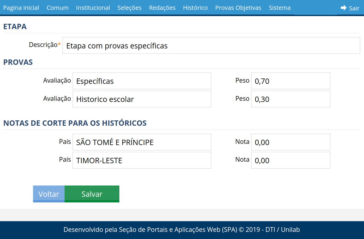
Task: Open the Institucional menu
Action: [93, 8]
